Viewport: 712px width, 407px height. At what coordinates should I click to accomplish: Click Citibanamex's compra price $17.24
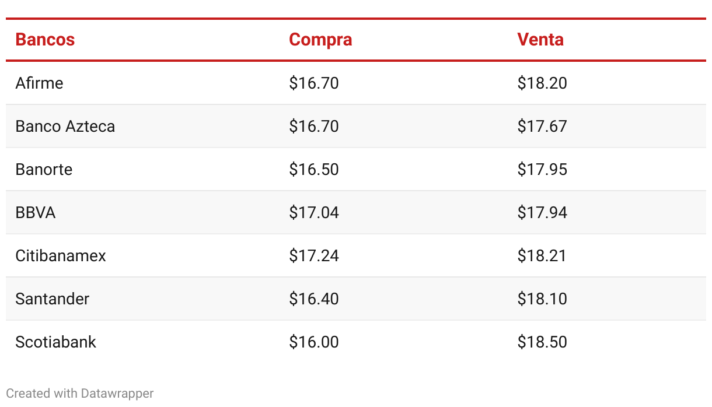pos(314,255)
